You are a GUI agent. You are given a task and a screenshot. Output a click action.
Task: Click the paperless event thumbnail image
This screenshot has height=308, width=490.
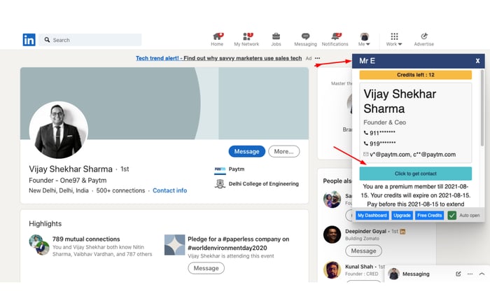point(175,245)
